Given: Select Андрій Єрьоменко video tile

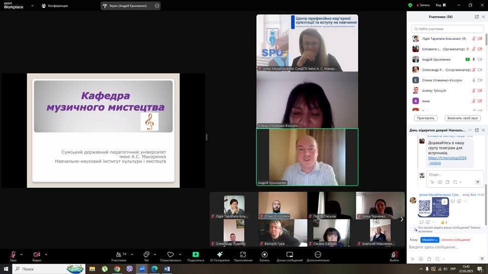Looking at the screenshot, I should click(x=307, y=157).
